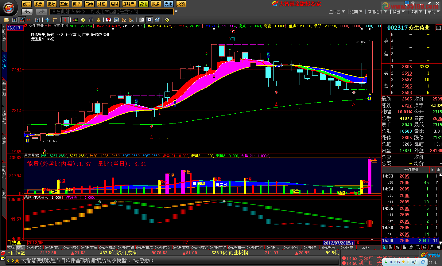The image size is (442, 266).
Task: Switch to the 势 info tab
Action: tap(411, 247)
